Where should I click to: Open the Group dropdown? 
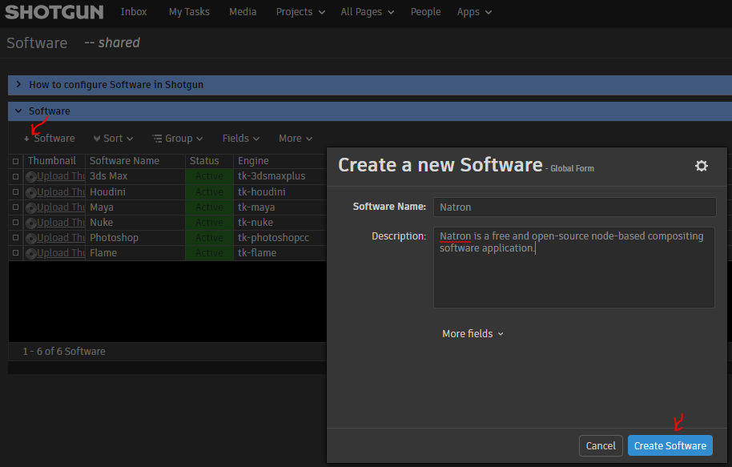coord(178,139)
